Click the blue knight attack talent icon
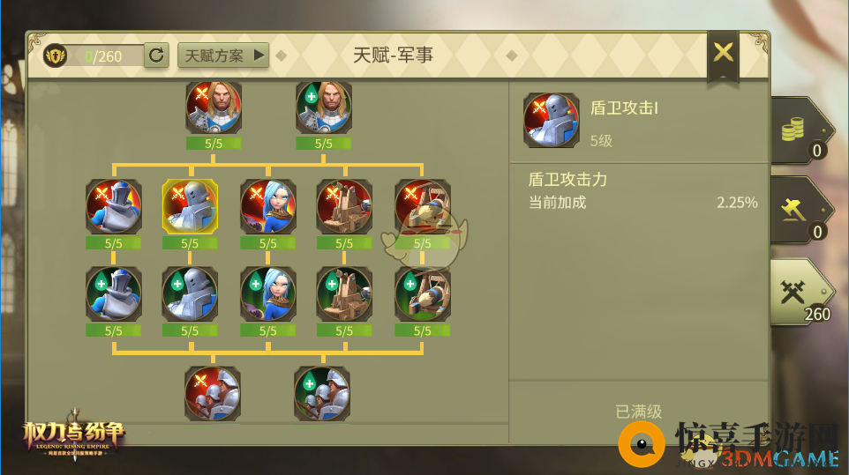The width and height of the screenshot is (849, 475). 114,206
